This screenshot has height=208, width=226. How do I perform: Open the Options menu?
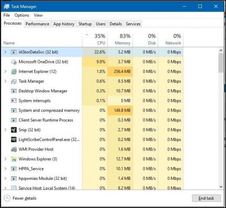pos(22,15)
